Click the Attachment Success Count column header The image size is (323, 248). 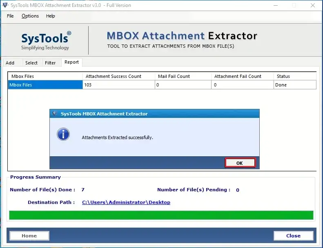(119, 76)
